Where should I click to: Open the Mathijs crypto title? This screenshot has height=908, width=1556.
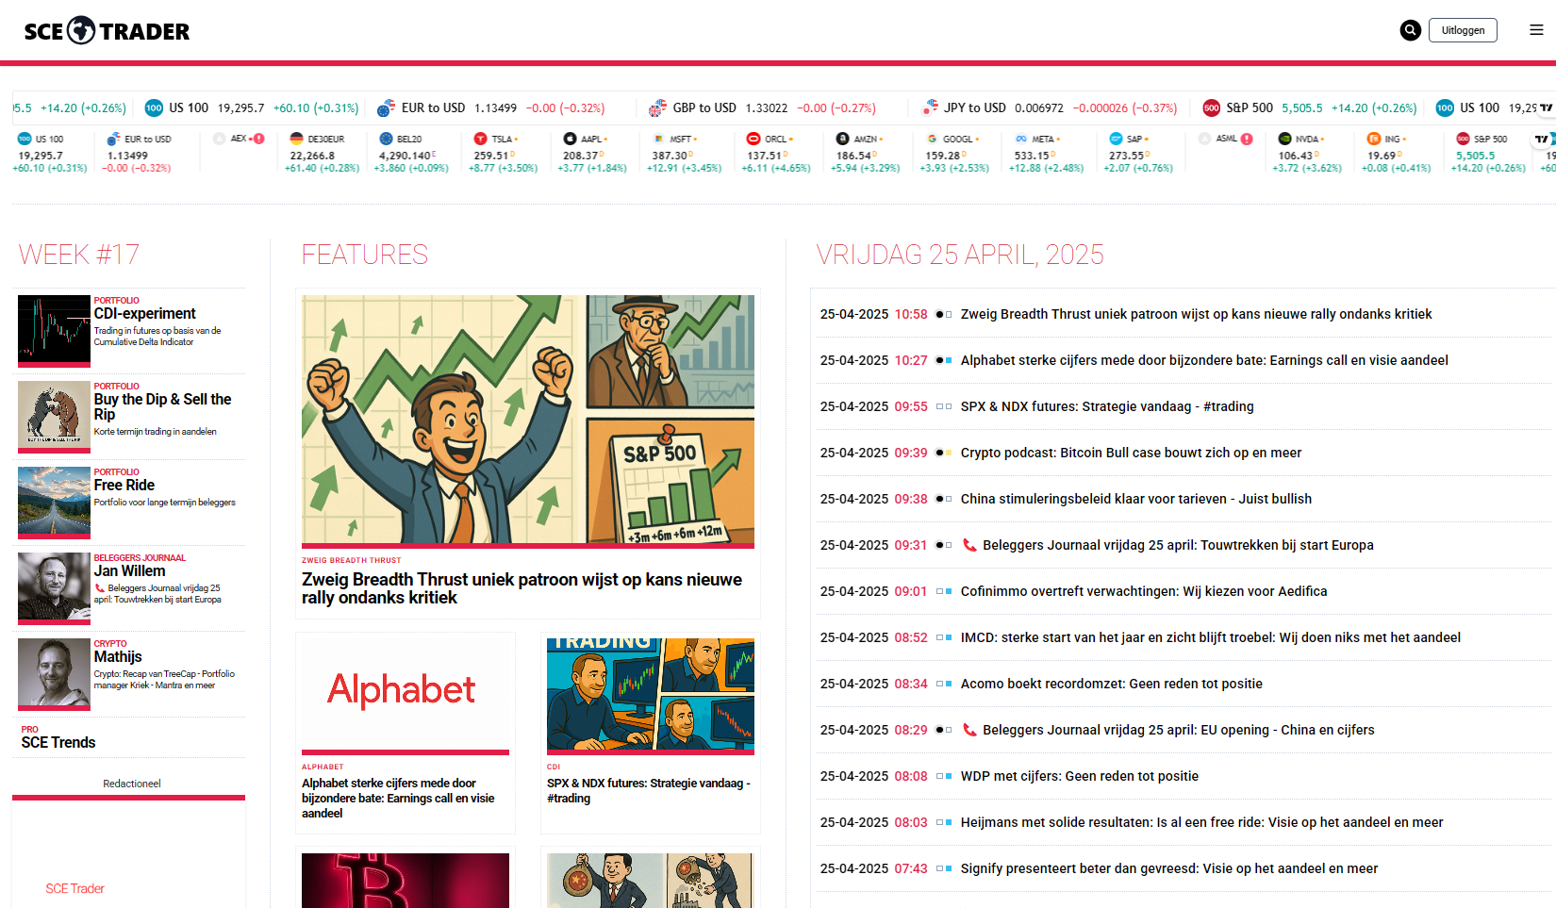tap(118, 657)
